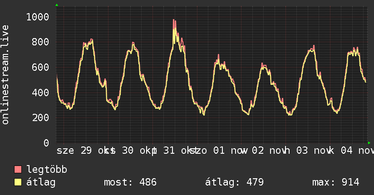
Task: Click the 'most: 486' value
Action: [x=130, y=182]
